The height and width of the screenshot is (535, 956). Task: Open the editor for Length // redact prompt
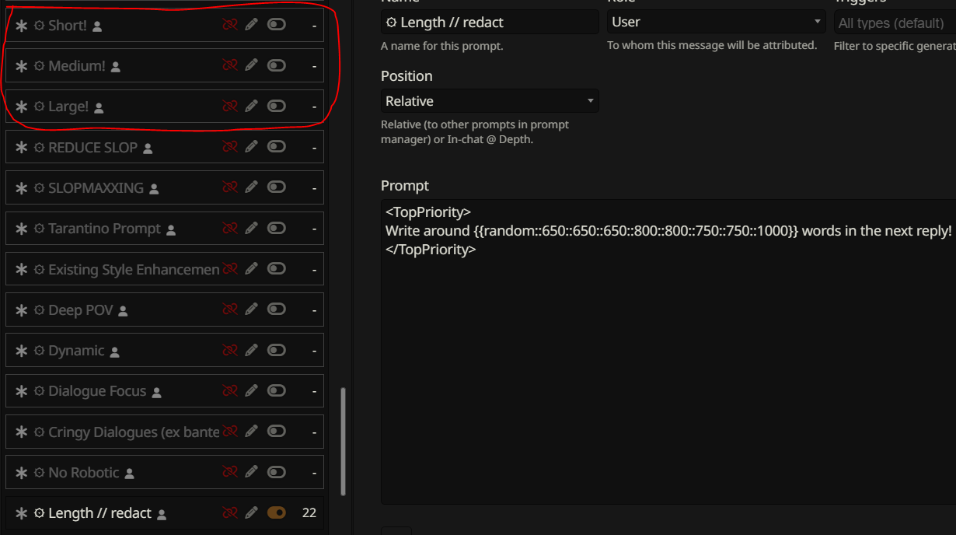tap(251, 513)
